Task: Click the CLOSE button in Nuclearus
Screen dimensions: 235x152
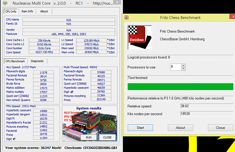Action: coord(107,137)
